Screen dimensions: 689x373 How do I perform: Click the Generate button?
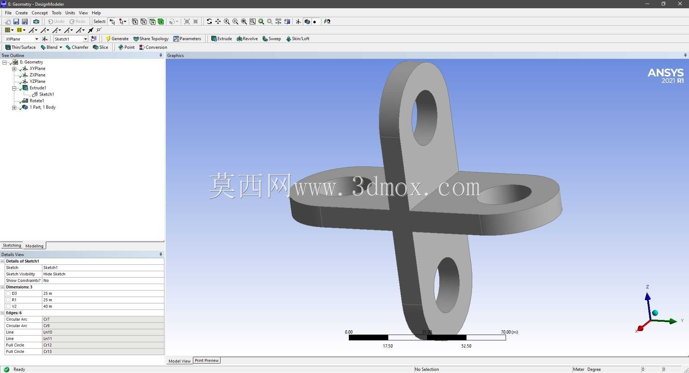[x=117, y=39]
